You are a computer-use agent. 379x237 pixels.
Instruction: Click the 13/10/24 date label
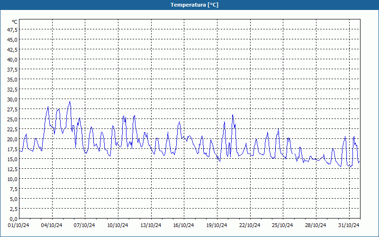151,226
